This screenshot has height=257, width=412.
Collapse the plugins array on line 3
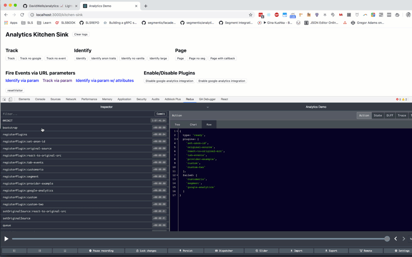click(x=177, y=139)
